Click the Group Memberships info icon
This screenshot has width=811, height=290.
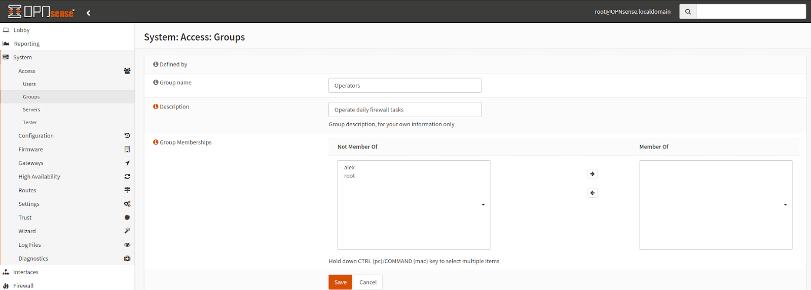coord(156,142)
